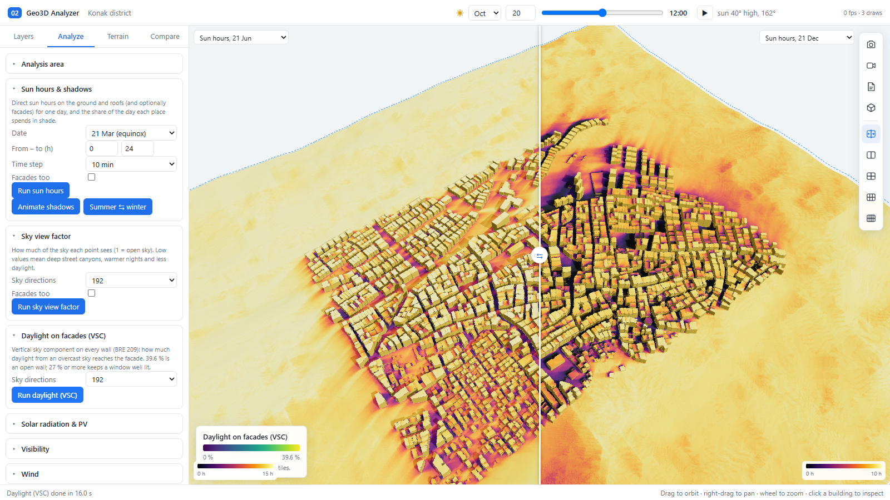Screen dimensions: 890x500
Task: Select the four-pane grid layout icon
Action: (x=871, y=176)
